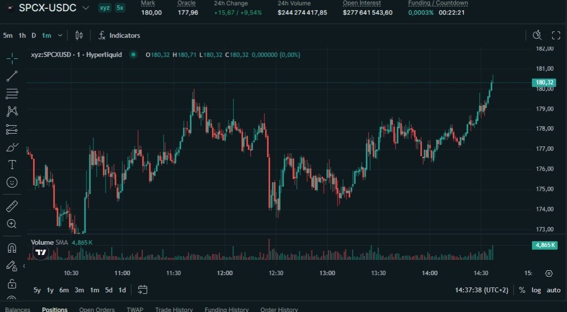
Task: Open the forecasting and position tools
Action: click(x=12, y=129)
